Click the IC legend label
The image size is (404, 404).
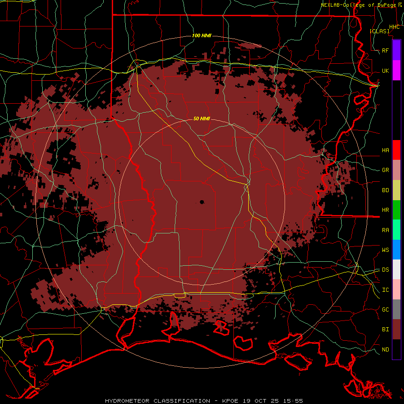click(385, 290)
